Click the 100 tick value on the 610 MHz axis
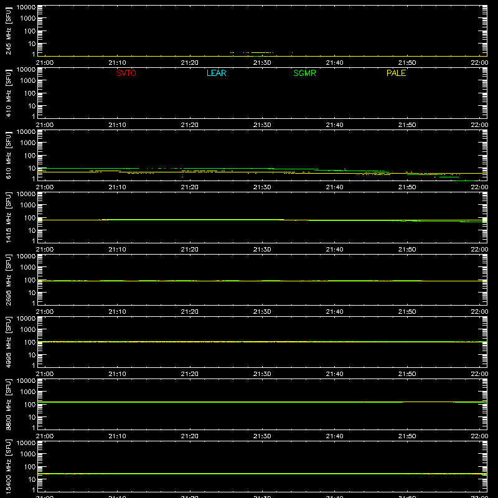The image size is (498, 498). pyautogui.click(x=30, y=156)
